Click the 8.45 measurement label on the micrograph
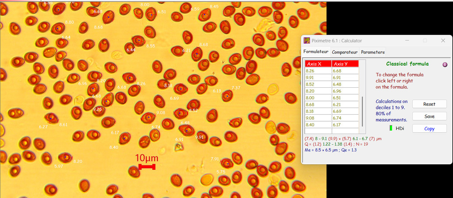The image size is (453, 198). click(x=214, y=7)
